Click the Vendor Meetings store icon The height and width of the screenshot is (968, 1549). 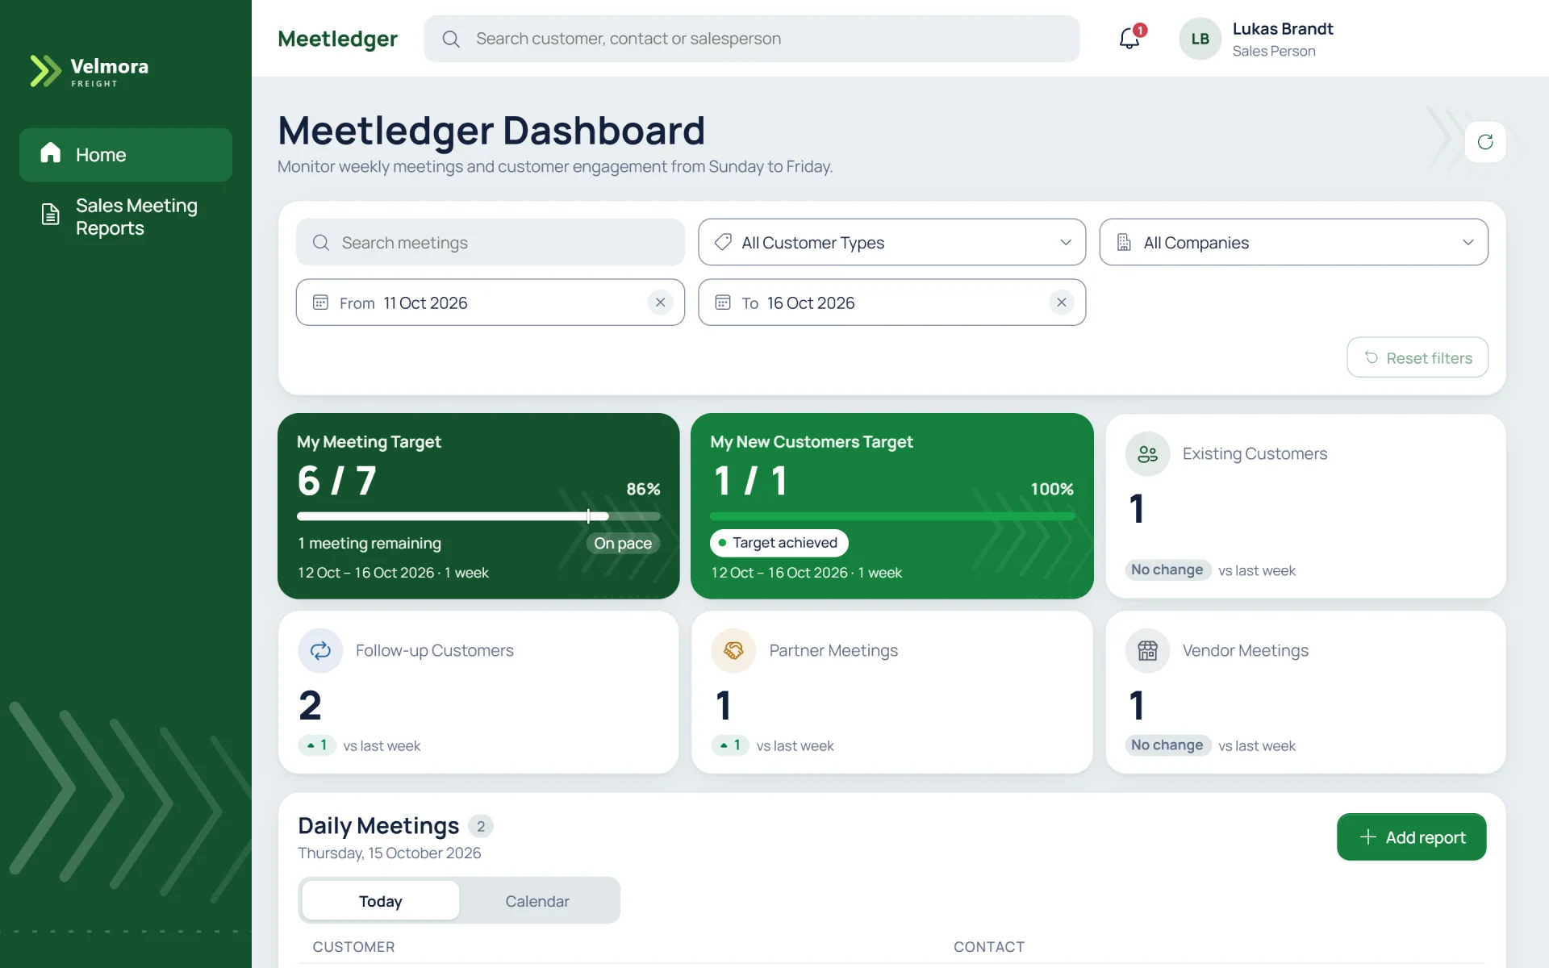tap(1147, 650)
